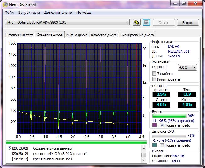Click the log entry info icon
This screenshot has height=168, width=205.
9,148
